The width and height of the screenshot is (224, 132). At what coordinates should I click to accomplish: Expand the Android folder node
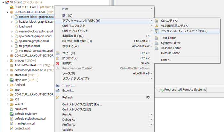7,85
